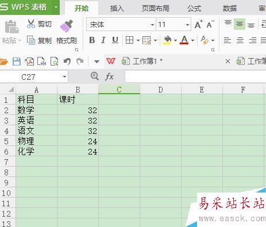Click the Paste clipboard icon
The width and height of the screenshot is (266, 227).
[11, 27]
